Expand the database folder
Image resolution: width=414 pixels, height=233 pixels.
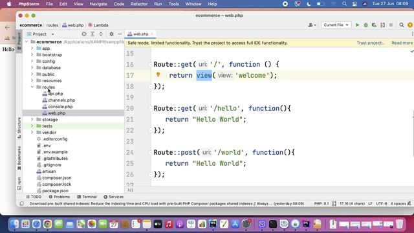pyautogui.click(x=32, y=67)
